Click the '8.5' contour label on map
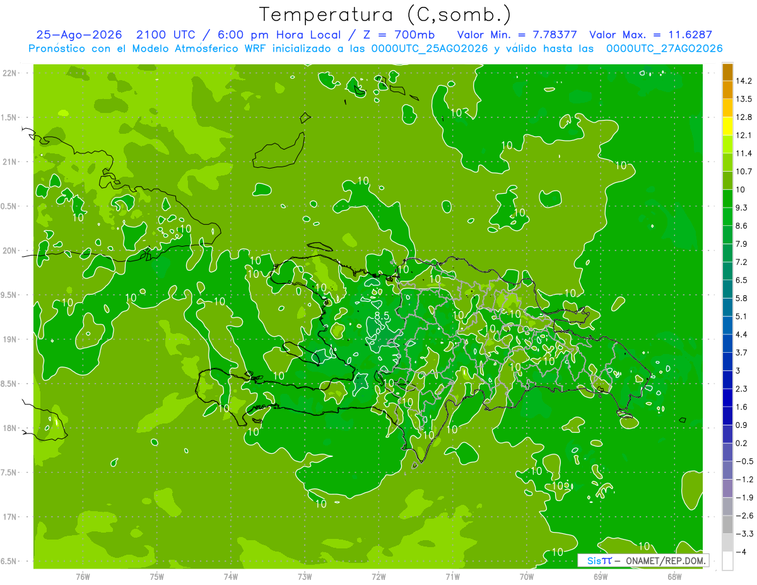Screen dimensions: 757x585 [x=382, y=316]
